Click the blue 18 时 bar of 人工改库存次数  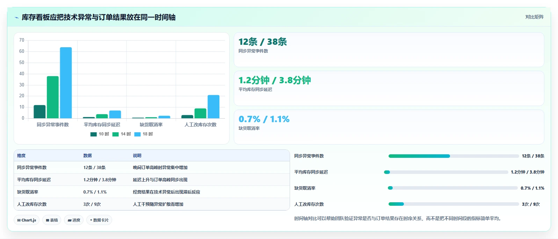213,107
